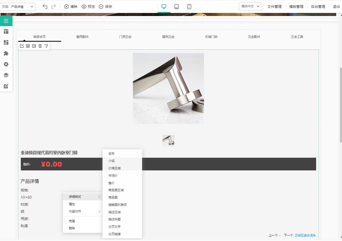Choose 克隆 in the context menu
Image resolution: width=342 pixels, height=241 pixels.
pos(72,221)
